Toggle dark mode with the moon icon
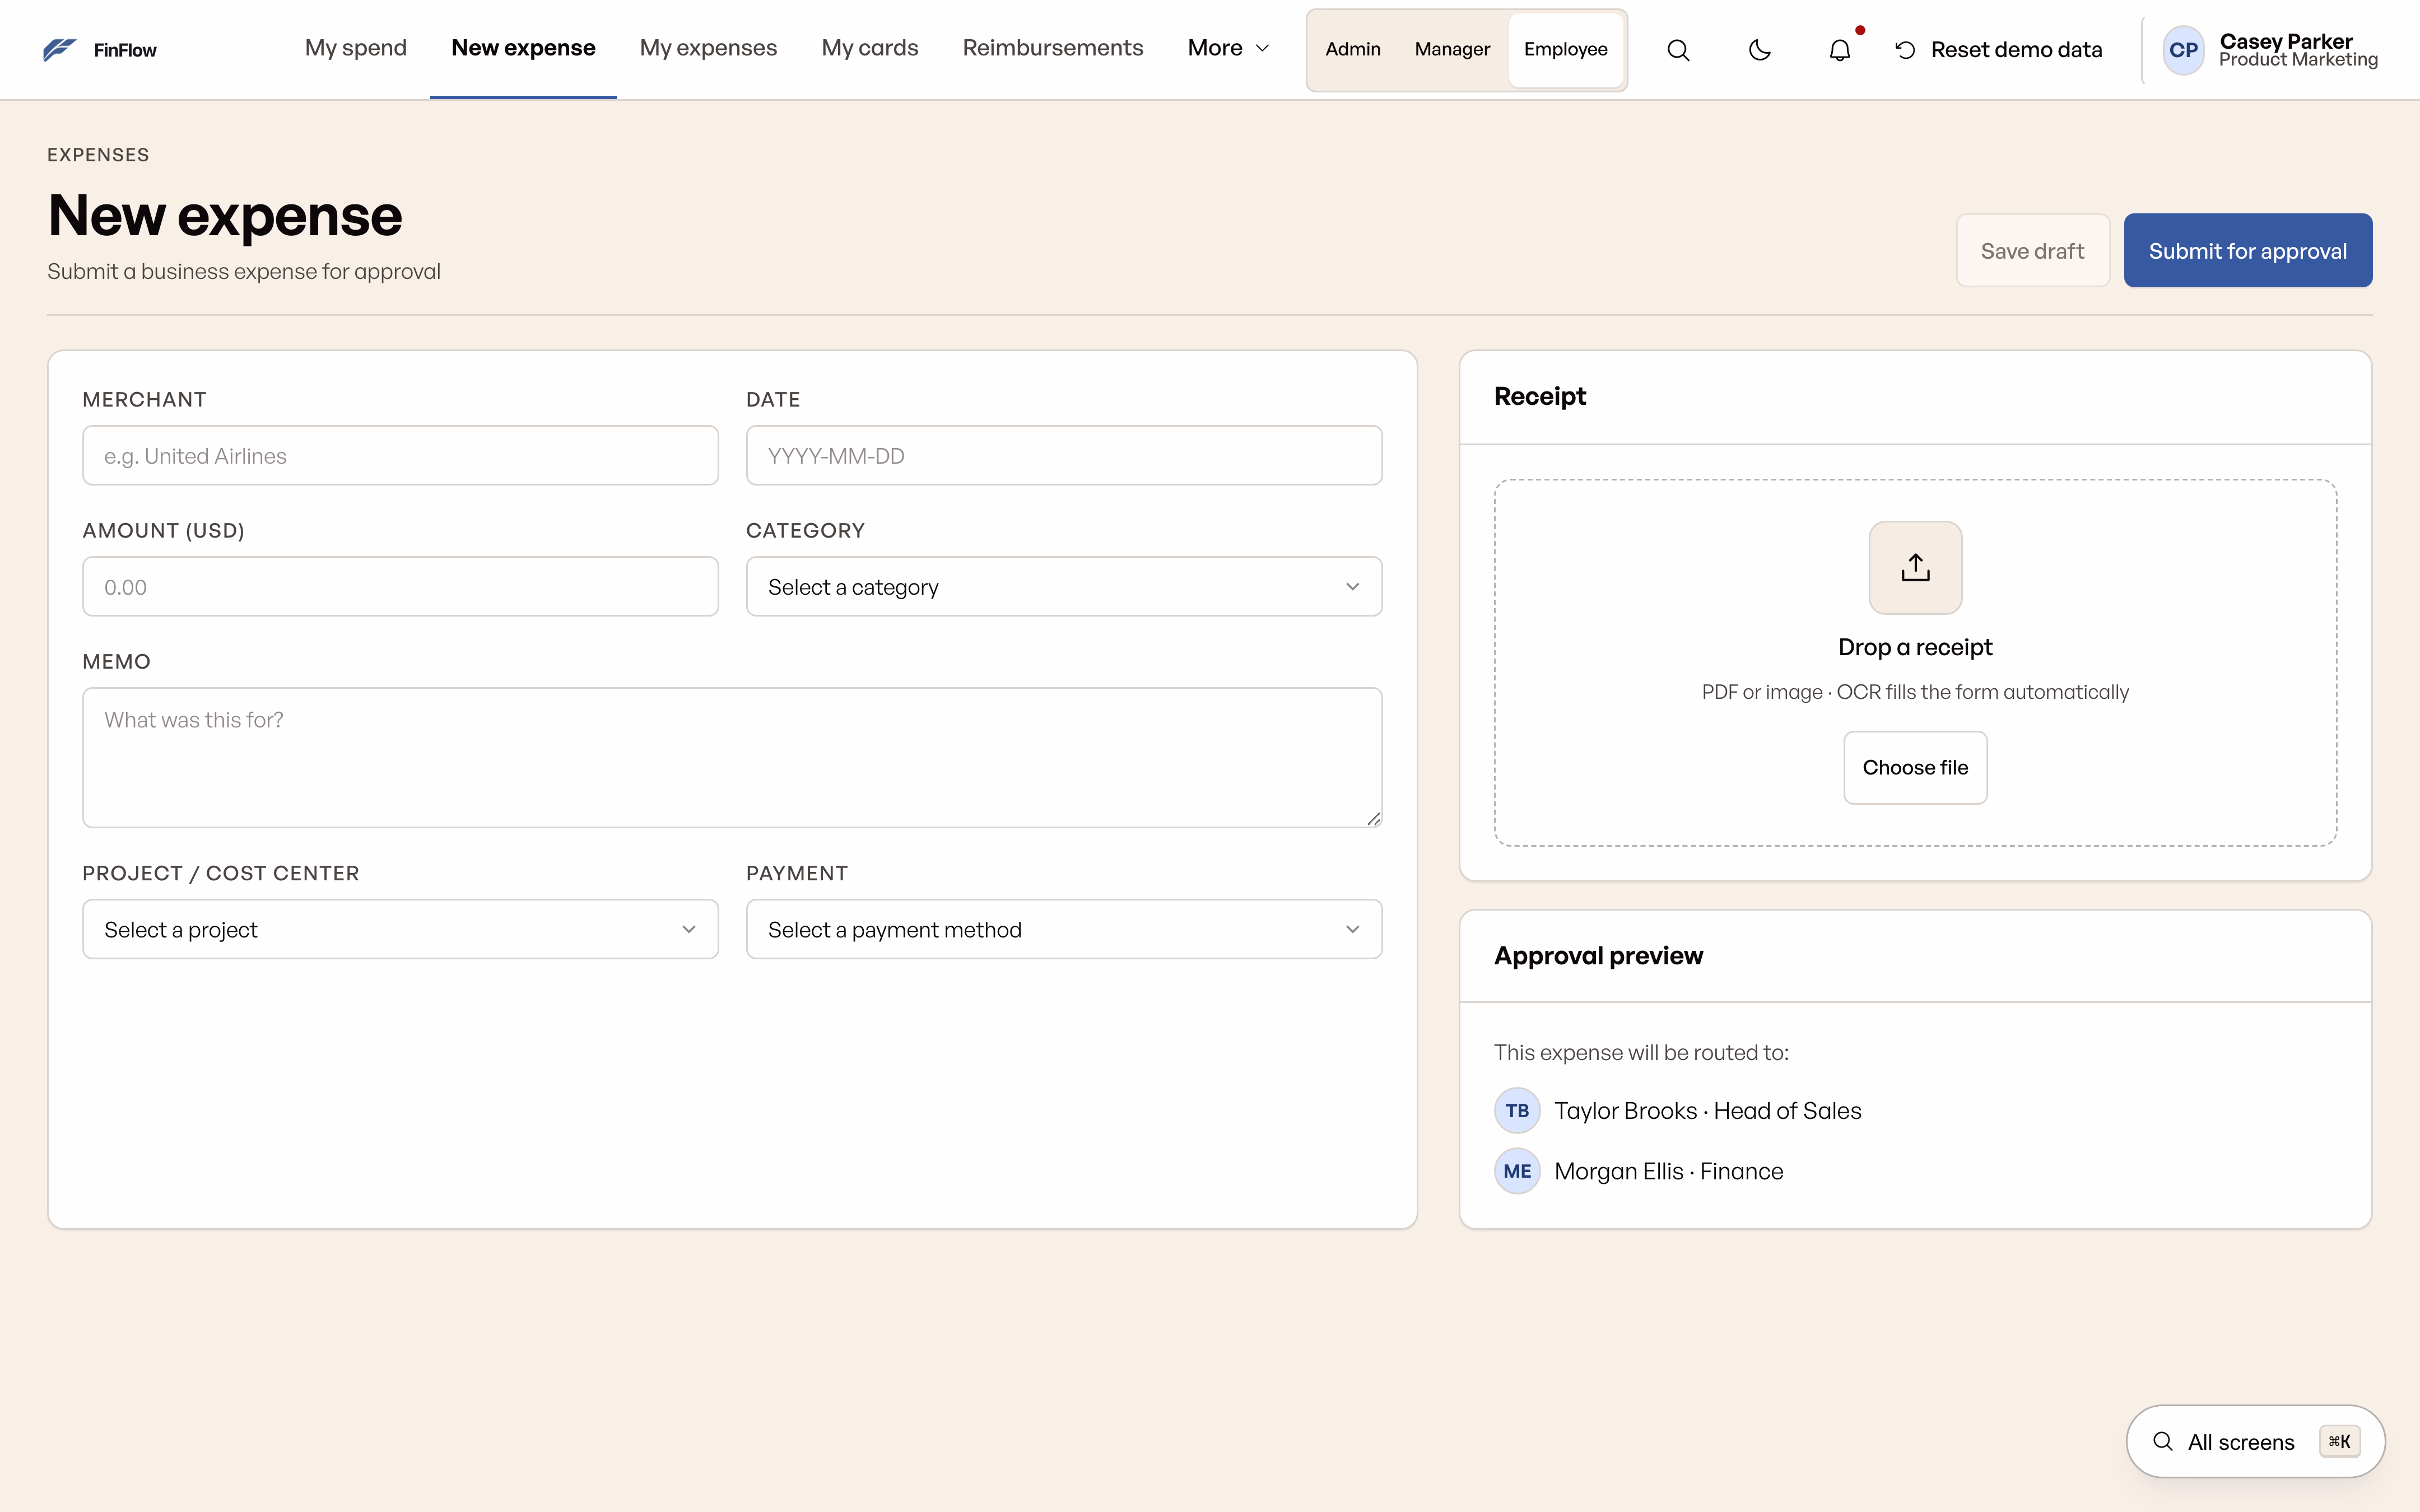This screenshot has width=2420, height=1512. [x=1759, y=50]
